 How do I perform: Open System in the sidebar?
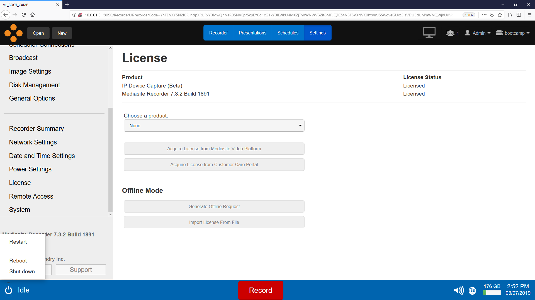[20, 210]
